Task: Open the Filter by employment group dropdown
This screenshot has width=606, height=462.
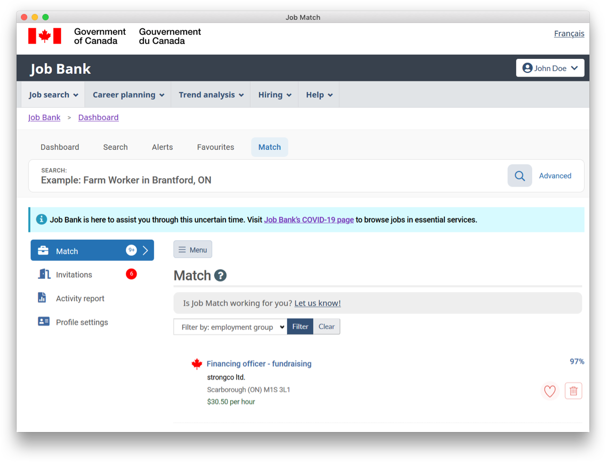Action: (x=230, y=327)
